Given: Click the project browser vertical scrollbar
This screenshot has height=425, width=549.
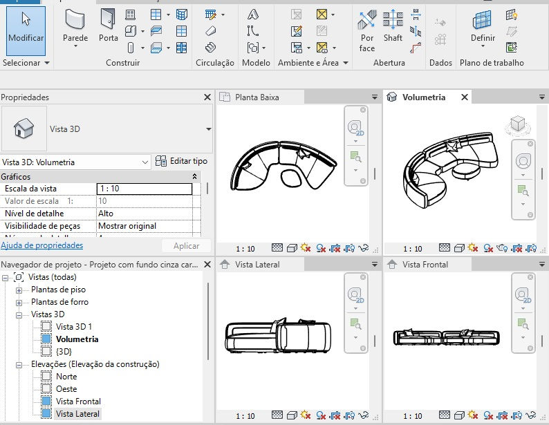Looking at the screenshot, I should [208, 321].
